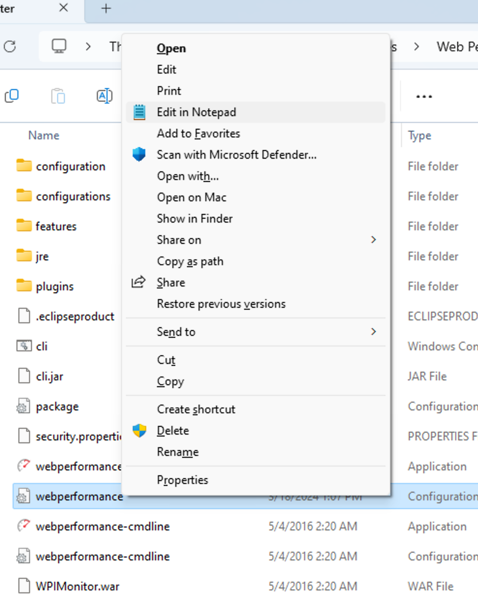Sort by the Type column header
Viewport: 478px width, 603px height.
pos(419,136)
